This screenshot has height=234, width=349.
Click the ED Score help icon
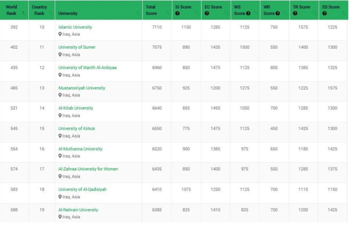coord(324,13)
